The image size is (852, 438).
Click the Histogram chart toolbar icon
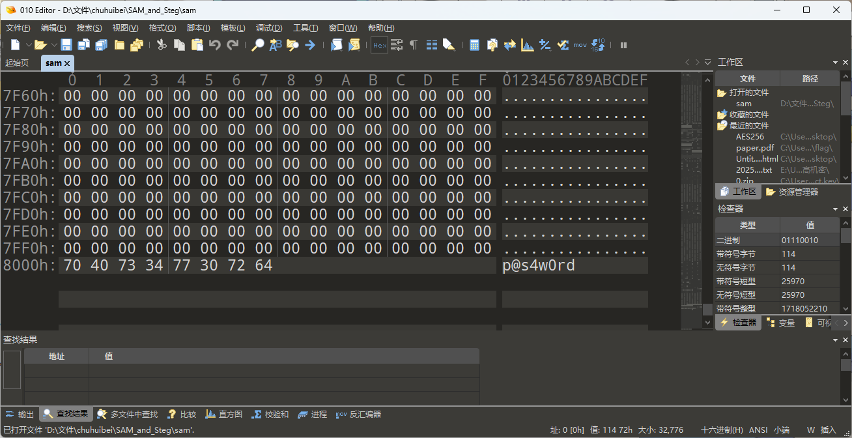pos(528,45)
